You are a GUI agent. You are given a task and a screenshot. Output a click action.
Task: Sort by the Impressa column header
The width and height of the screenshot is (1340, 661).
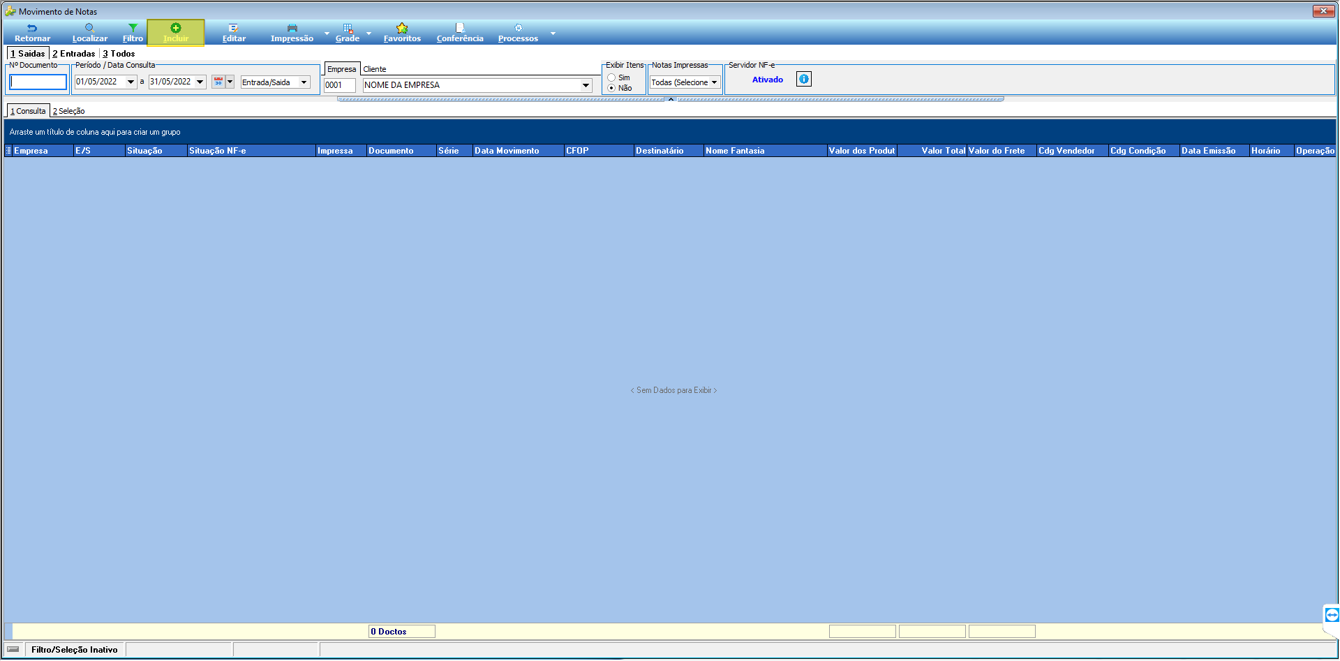tap(341, 151)
